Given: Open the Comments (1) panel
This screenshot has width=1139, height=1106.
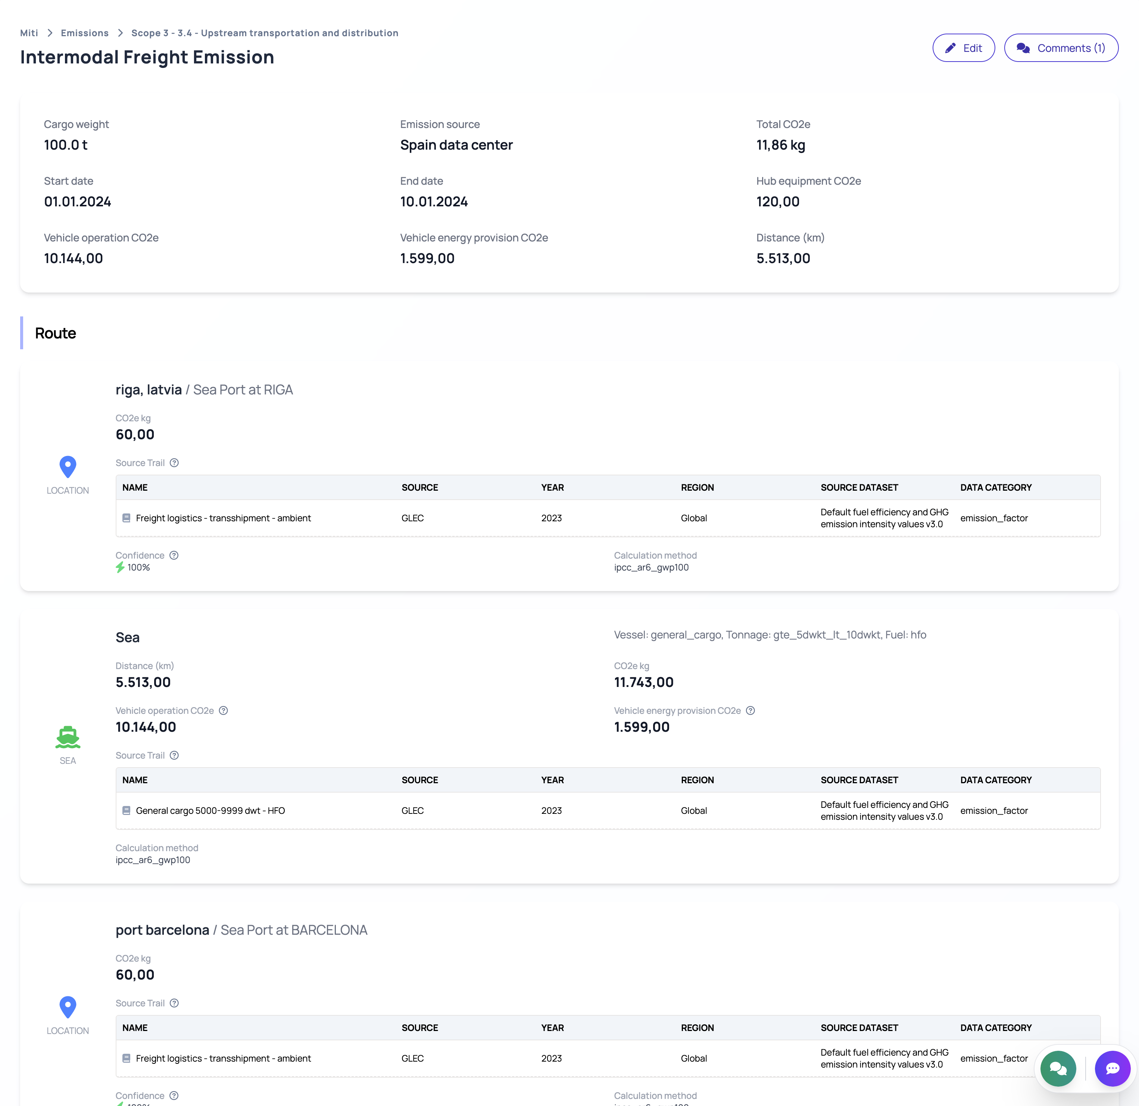Looking at the screenshot, I should click(x=1061, y=48).
